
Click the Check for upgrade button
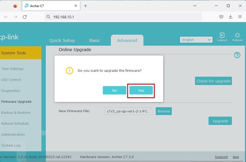point(213,81)
